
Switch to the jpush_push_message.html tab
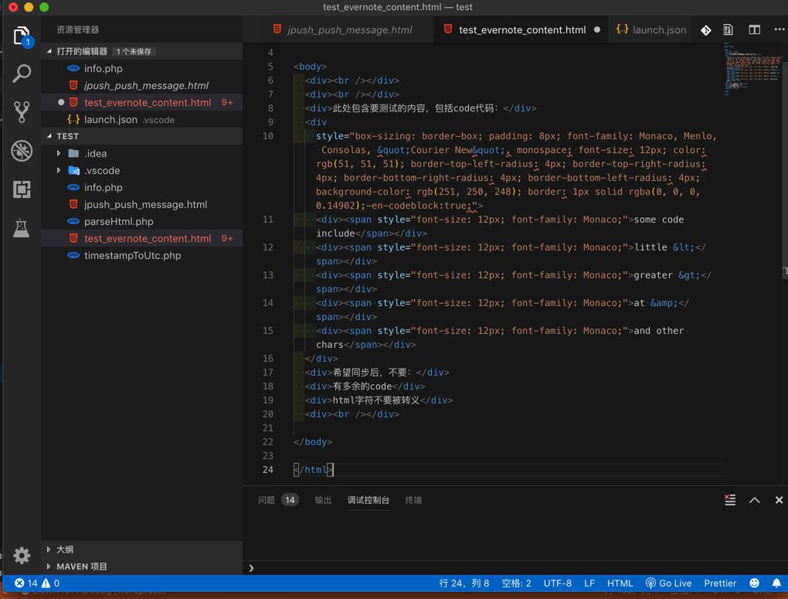tap(349, 30)
